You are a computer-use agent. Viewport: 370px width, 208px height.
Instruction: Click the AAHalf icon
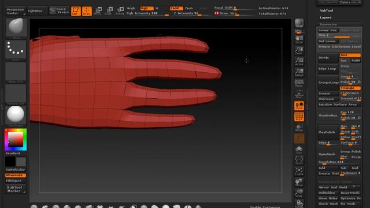[x=299, y=72]
